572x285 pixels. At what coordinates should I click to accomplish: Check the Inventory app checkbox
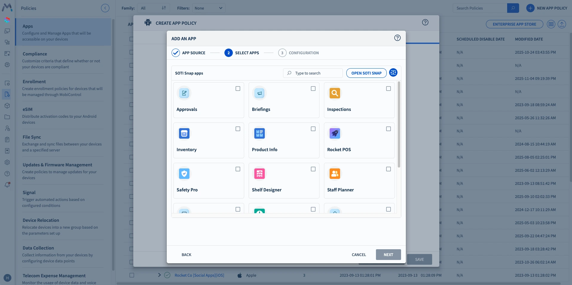click(x=238, y=129)
